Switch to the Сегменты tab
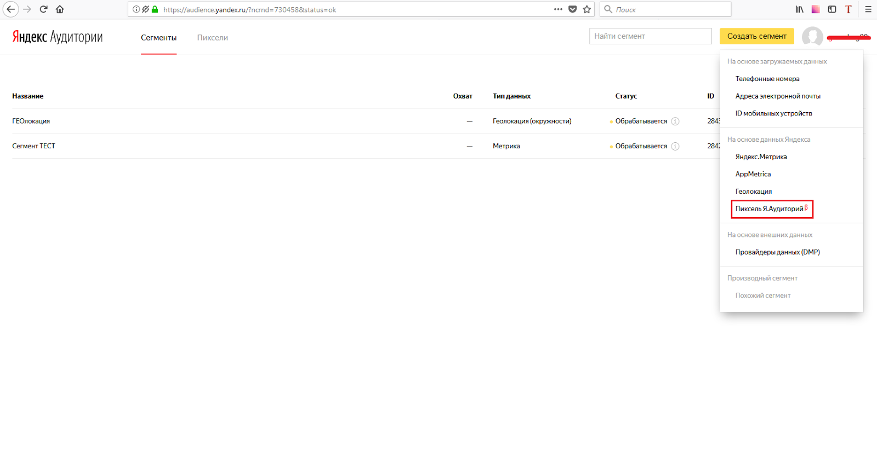877x464 pixels. pos(158,38)
